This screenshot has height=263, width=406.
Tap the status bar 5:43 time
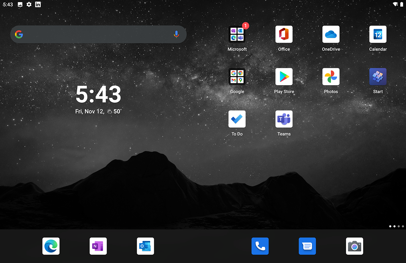click(x=8, y=4)
